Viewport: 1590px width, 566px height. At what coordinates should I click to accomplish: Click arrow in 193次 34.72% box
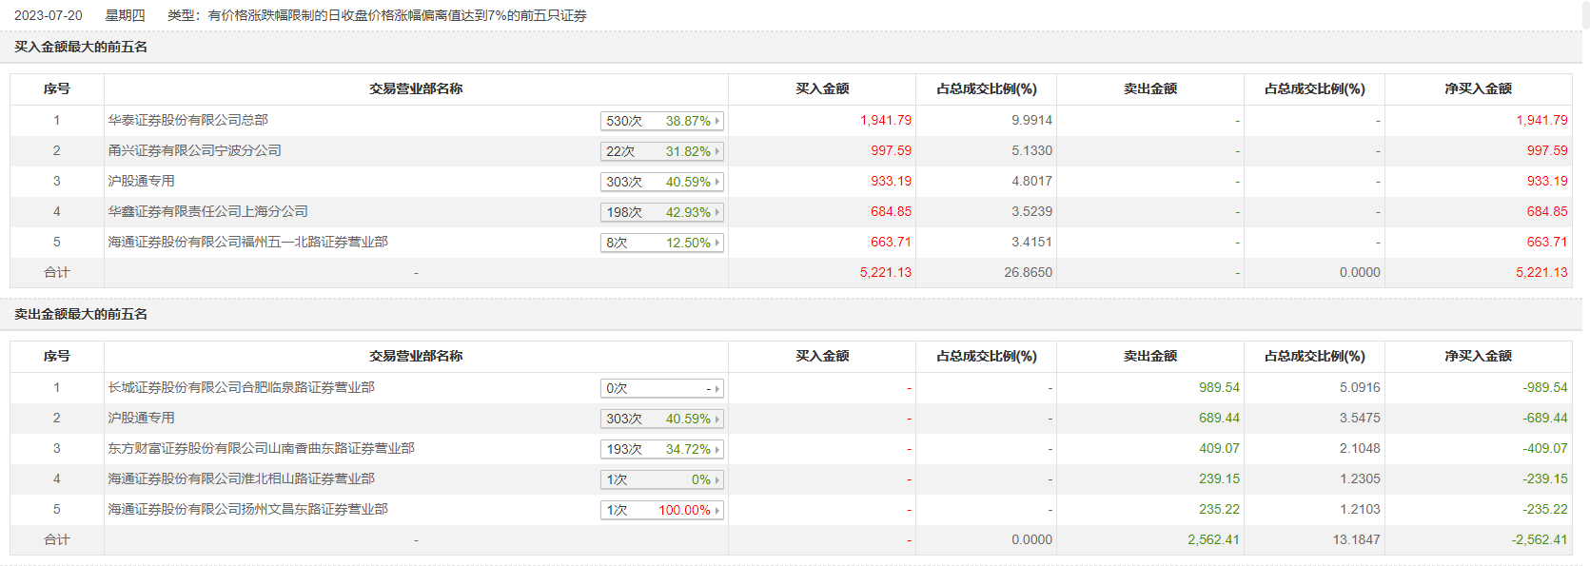click(717, 449)
